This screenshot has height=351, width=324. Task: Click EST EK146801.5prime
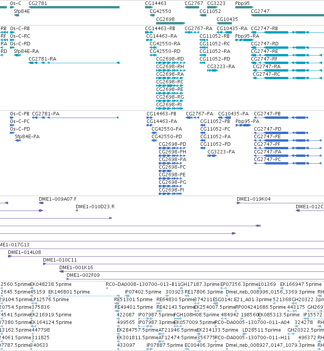click(69, 292)
